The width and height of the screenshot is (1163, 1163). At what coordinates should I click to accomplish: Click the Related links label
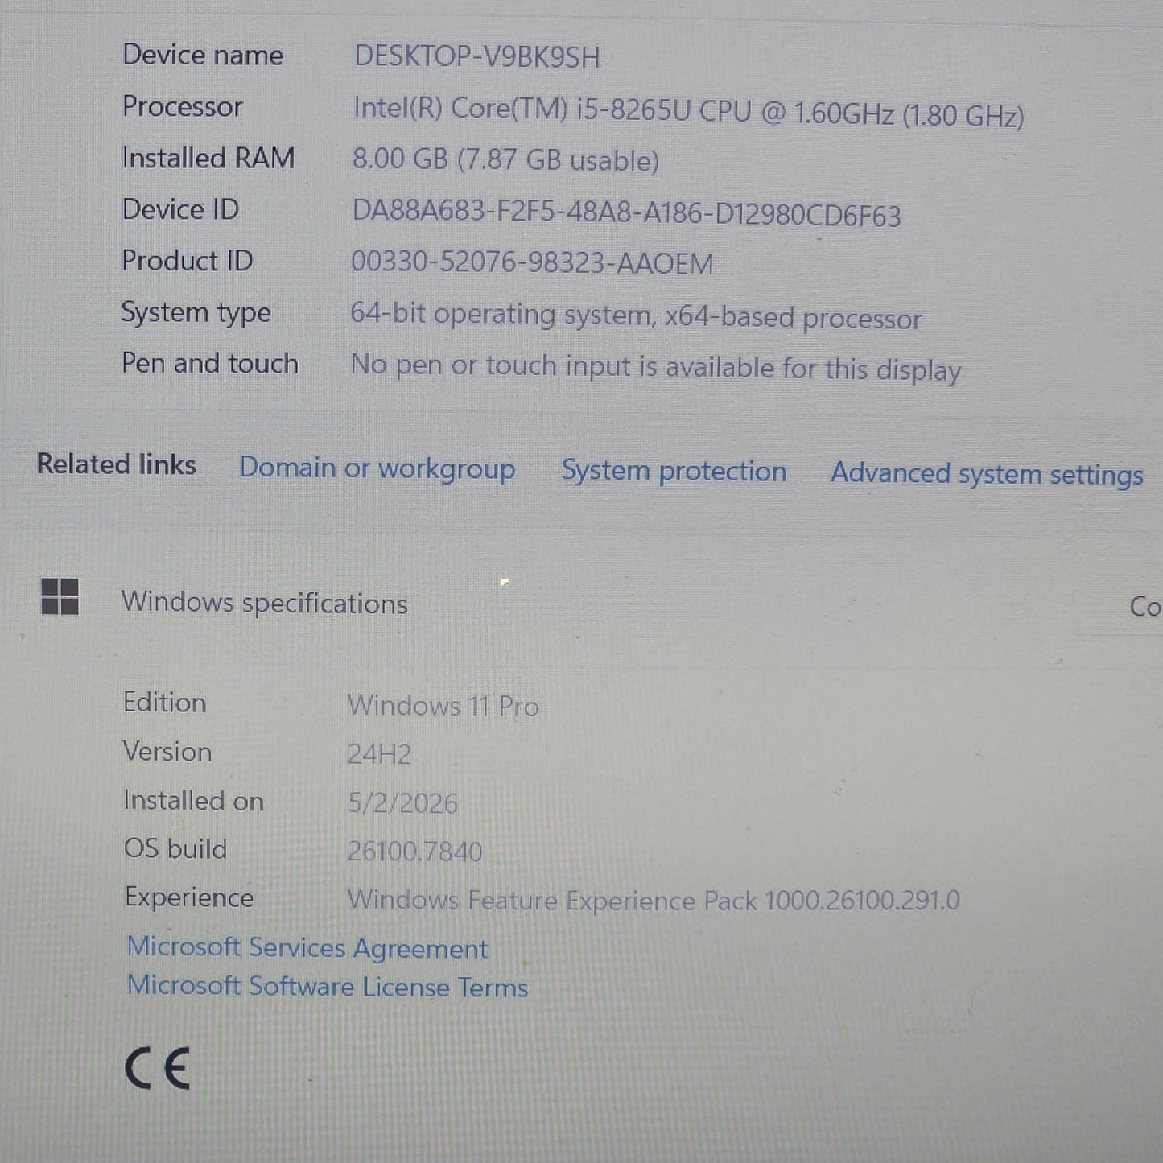tap(117, 464)
